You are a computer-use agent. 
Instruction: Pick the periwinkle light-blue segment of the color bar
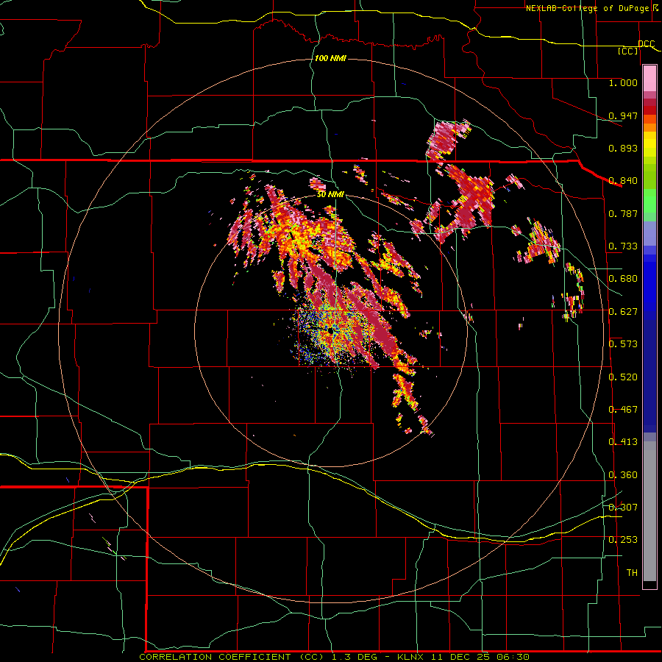[x=649, y=233]
